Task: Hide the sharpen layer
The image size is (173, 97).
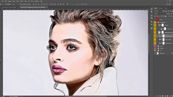Action: point(155,25)
